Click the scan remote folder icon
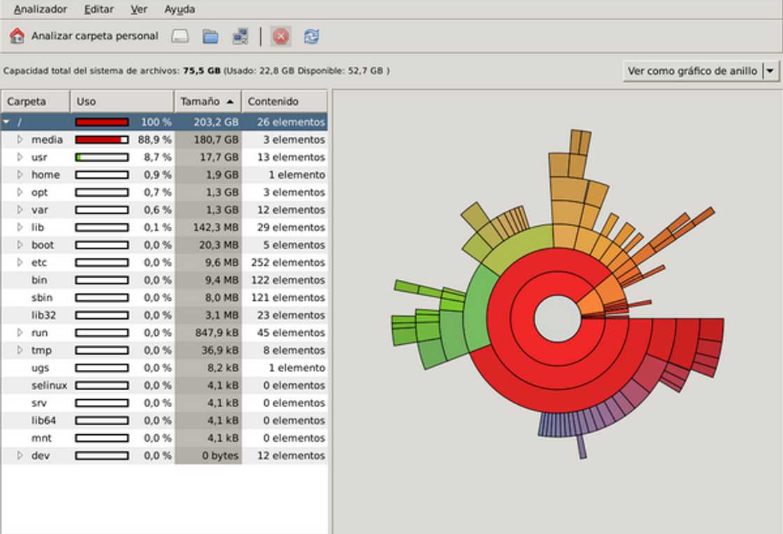Image resolution: width=783 pixels, height=534 pixels. pyautogui.click(x=240, y=36)
